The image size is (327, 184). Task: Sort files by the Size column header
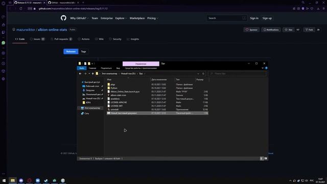coord(200,80)
